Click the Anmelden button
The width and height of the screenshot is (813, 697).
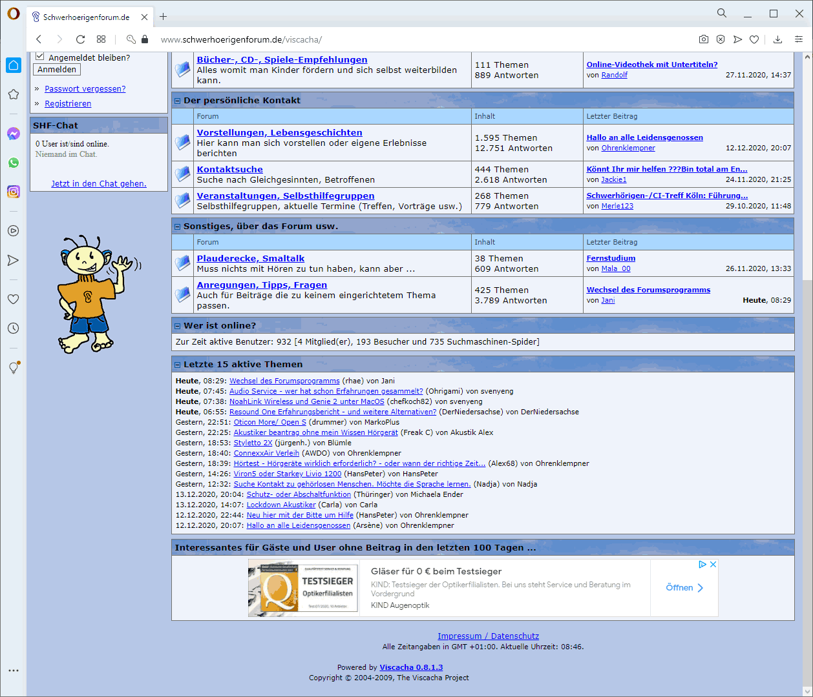coord(57,70)
